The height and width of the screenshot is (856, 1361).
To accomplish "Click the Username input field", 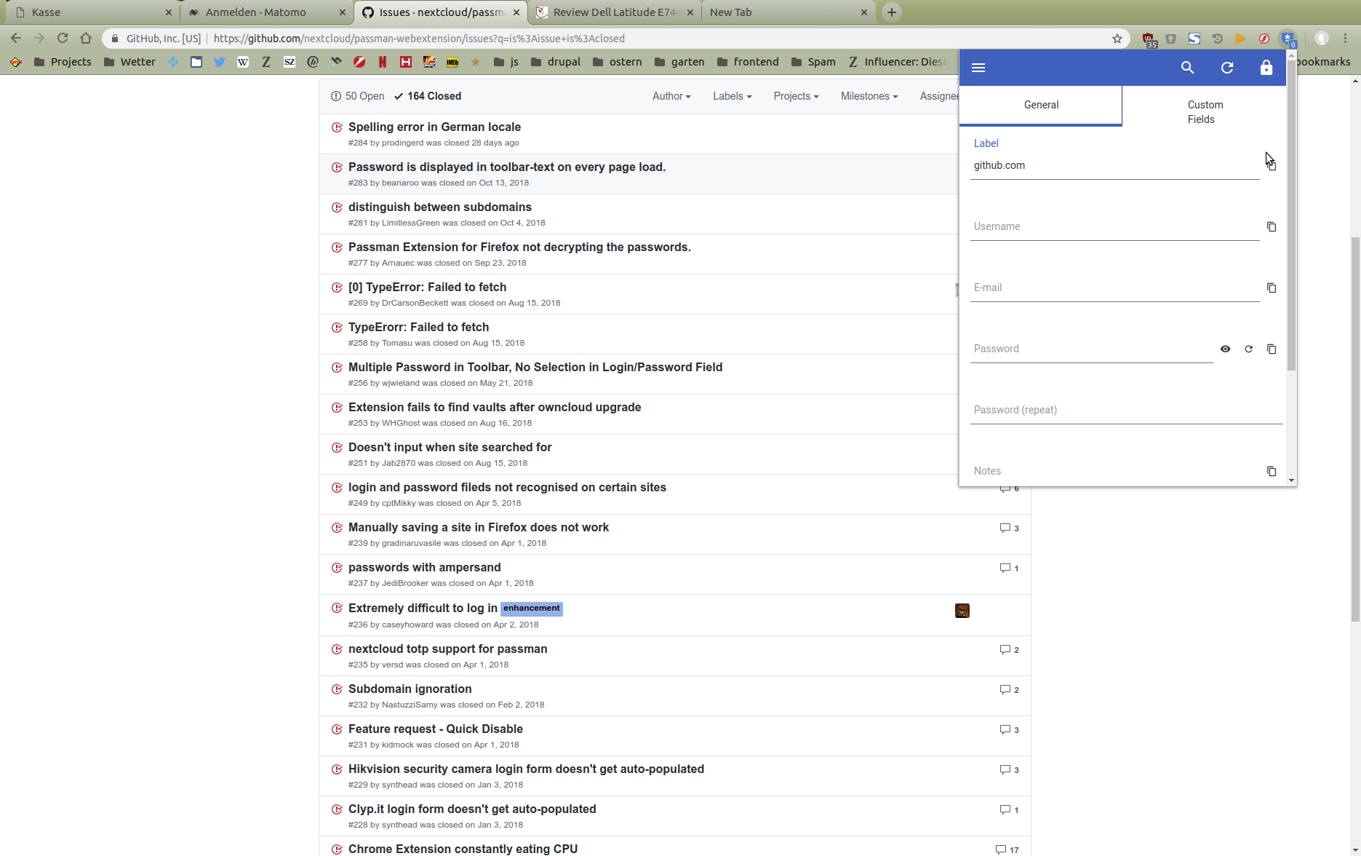I will (x=1115, y=227).
